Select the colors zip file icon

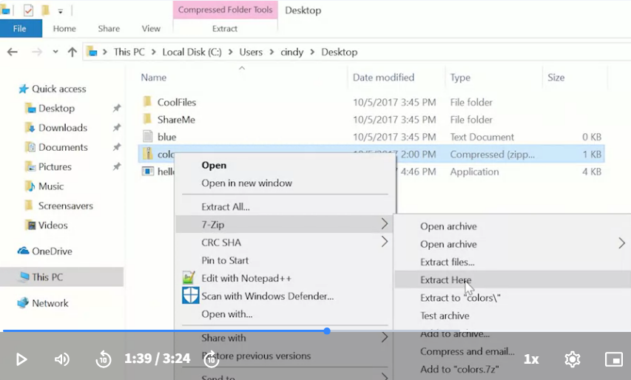[148, 154]
